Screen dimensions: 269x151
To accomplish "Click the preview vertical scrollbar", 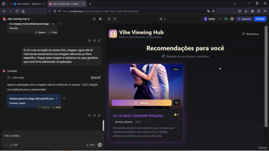I will [x=266, y=76].
